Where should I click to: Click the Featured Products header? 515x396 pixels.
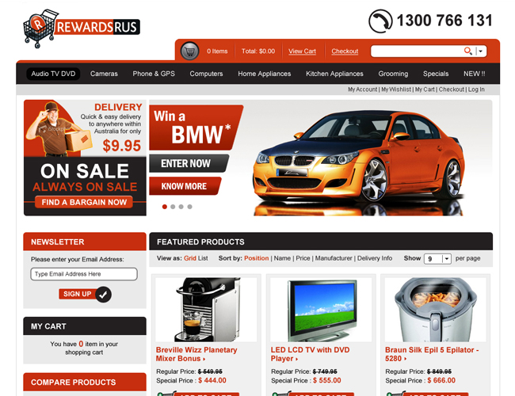click(x=321, y=242)
